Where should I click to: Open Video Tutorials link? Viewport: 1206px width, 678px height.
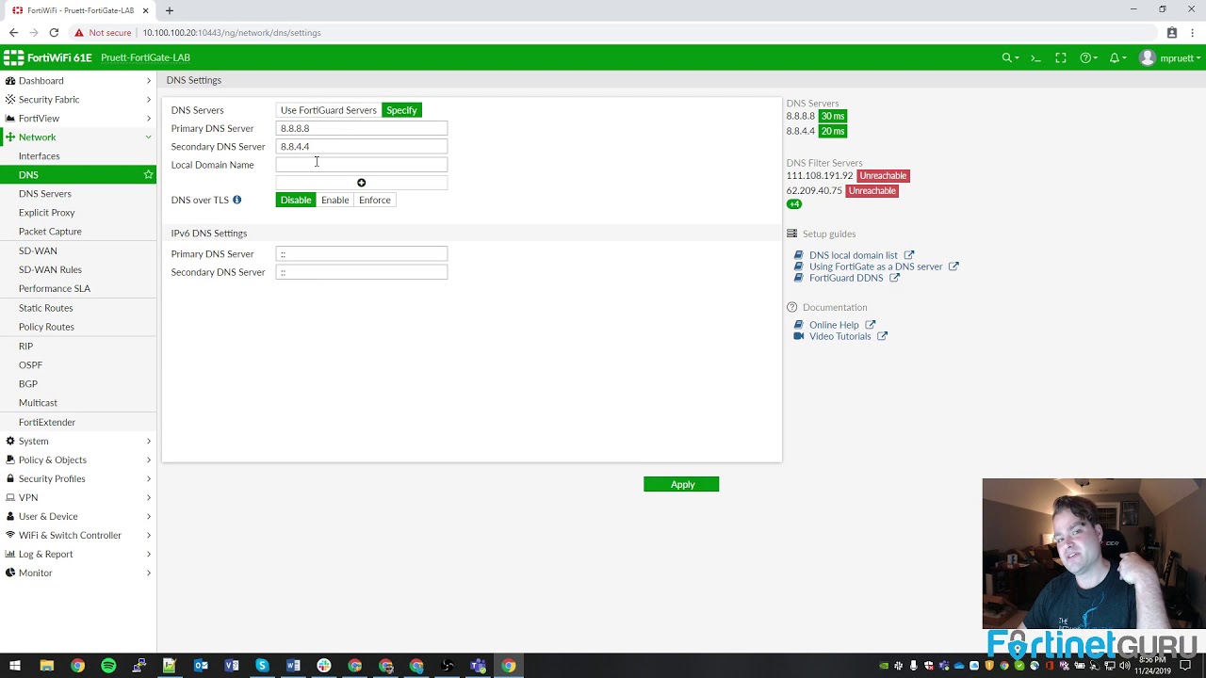[839, 336]
